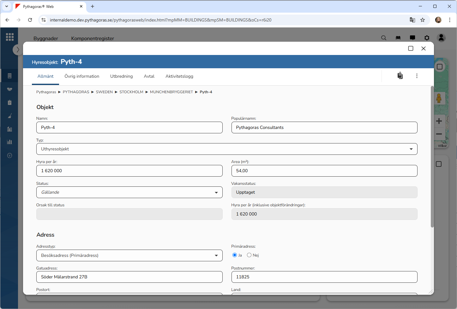Viewport: 457px width, 309px height.
Task: Click the handshake icon in sidebar
Action: (9, 89)
